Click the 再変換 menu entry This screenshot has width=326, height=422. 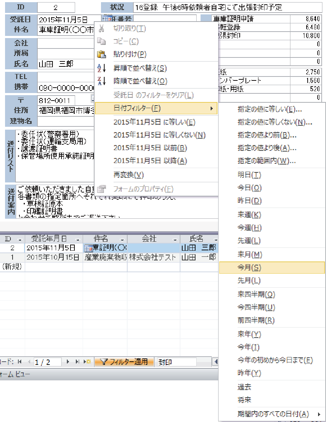pos(128,175)
